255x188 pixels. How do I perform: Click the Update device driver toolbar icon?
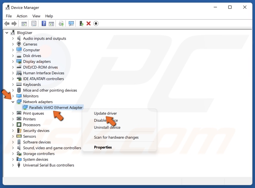coord(61,24)
